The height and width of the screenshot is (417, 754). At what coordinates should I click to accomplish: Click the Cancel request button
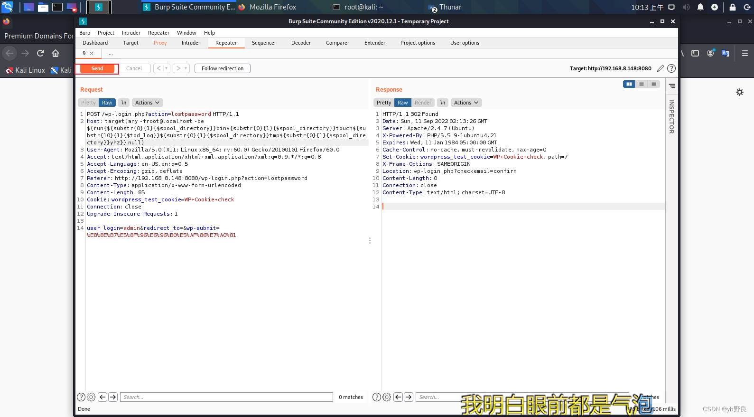pos(134,68)
